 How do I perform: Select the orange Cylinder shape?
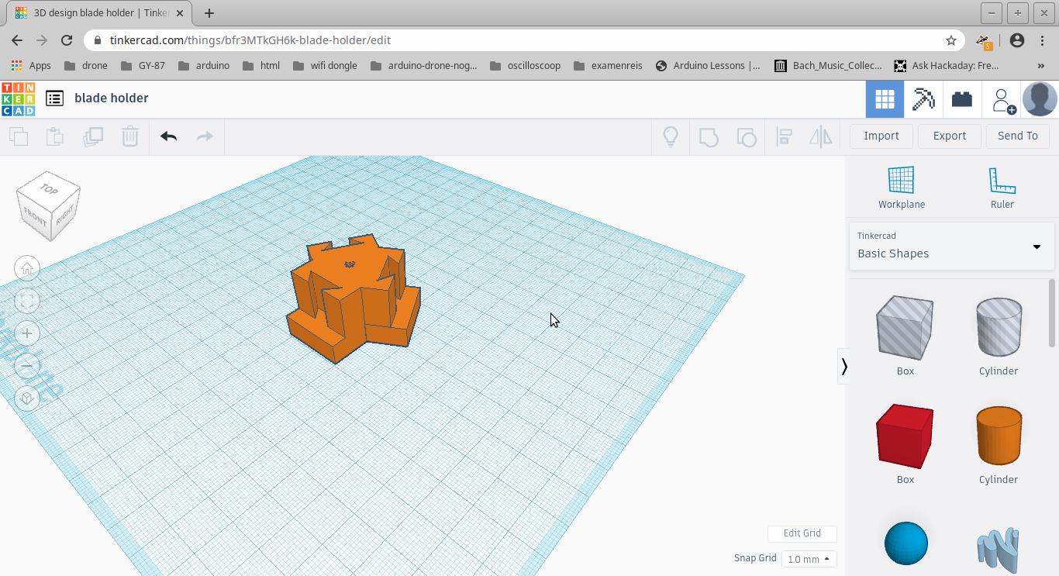[999, 436]
